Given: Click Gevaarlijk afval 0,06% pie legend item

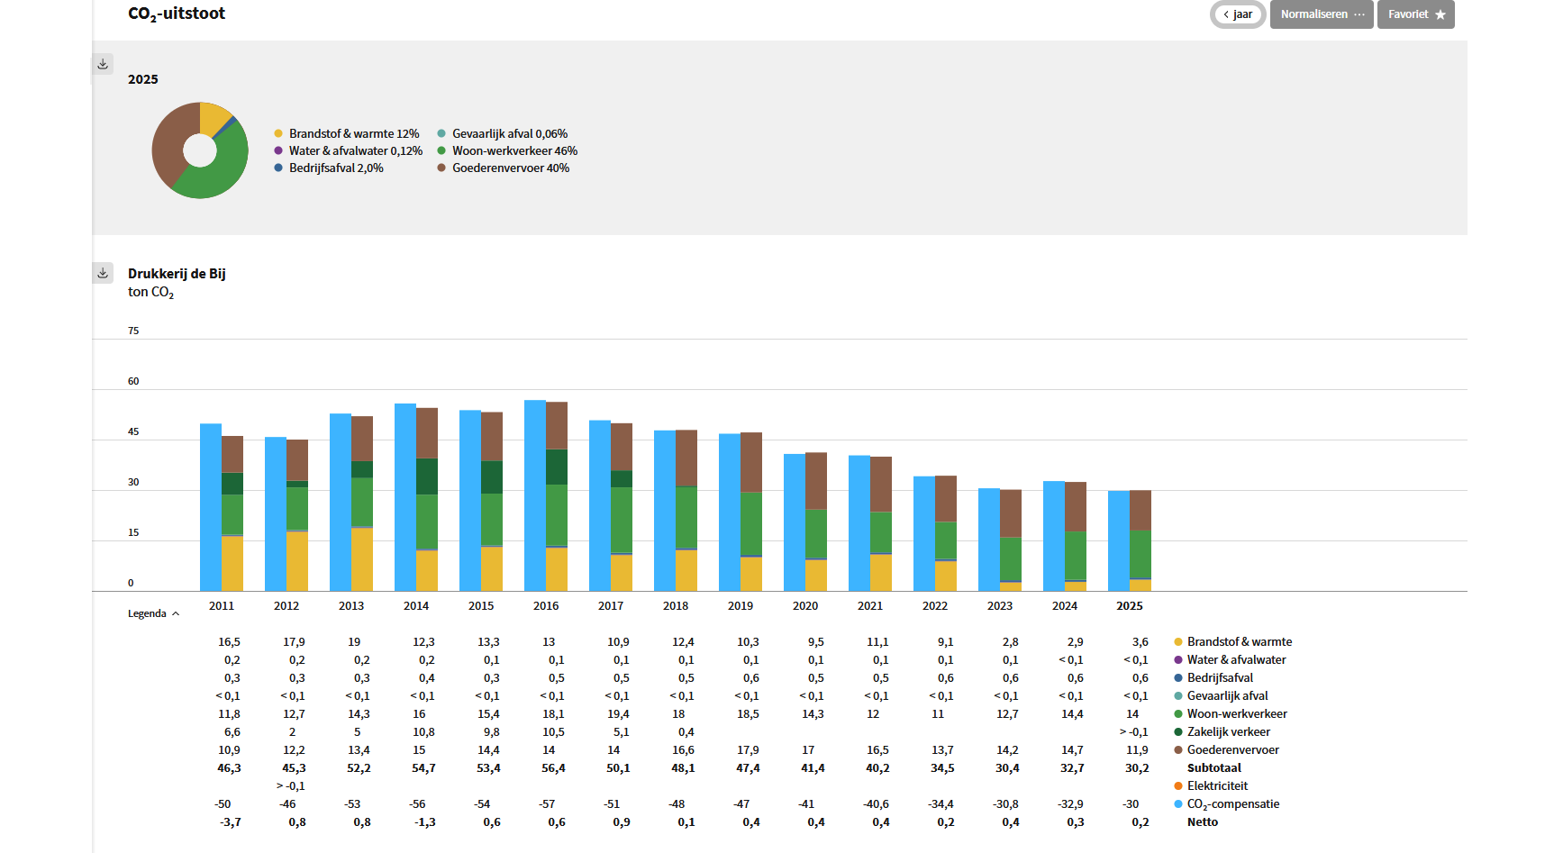Looking at the screenshot, I should [x=502, y=133].
